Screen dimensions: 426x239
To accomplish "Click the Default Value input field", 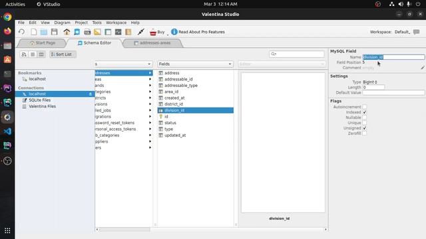I will 393,93.
